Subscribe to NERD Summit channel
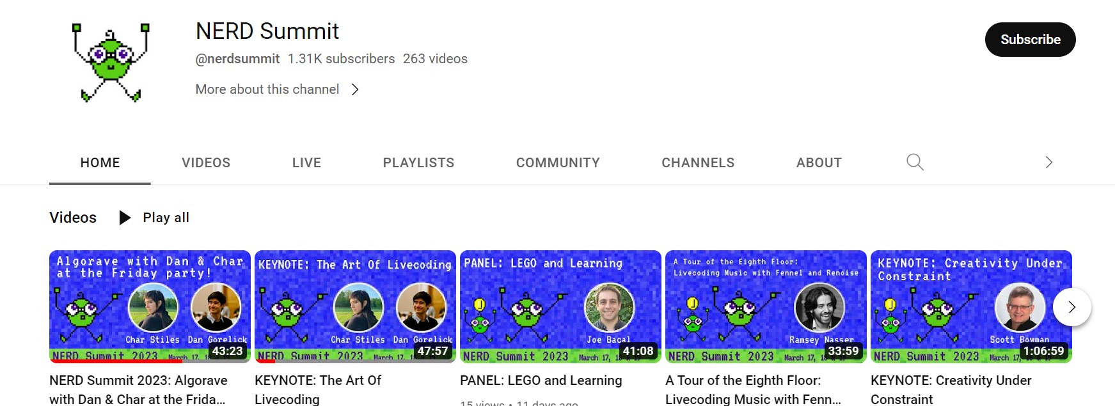The width and height of the screenshot is (1115, 406). pos(1030,40)
